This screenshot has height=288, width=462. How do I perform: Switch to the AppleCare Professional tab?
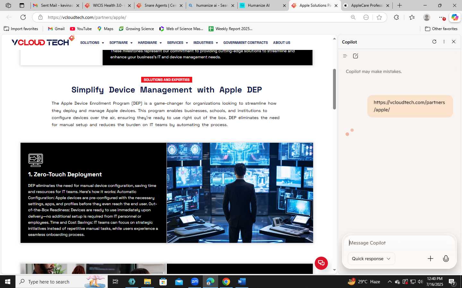pos(367,5)
